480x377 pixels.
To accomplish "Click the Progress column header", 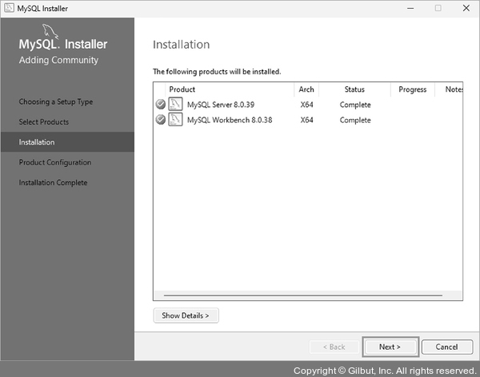I will (x=412, y=89).
